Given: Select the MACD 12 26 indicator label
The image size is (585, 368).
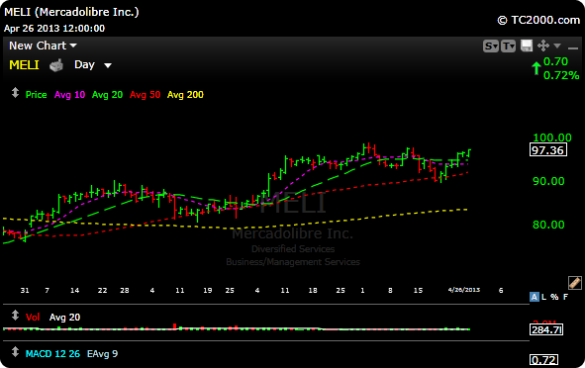Looking at the screenshot, I should coord(52,354).
